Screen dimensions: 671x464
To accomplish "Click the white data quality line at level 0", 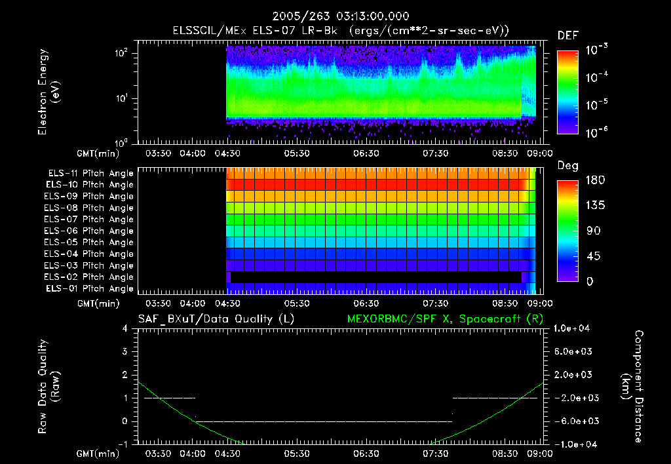I will pos(324,421).
